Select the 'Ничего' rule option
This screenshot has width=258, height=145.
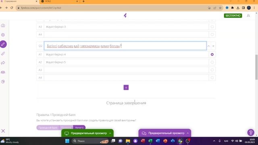click(x=79, y=128)
